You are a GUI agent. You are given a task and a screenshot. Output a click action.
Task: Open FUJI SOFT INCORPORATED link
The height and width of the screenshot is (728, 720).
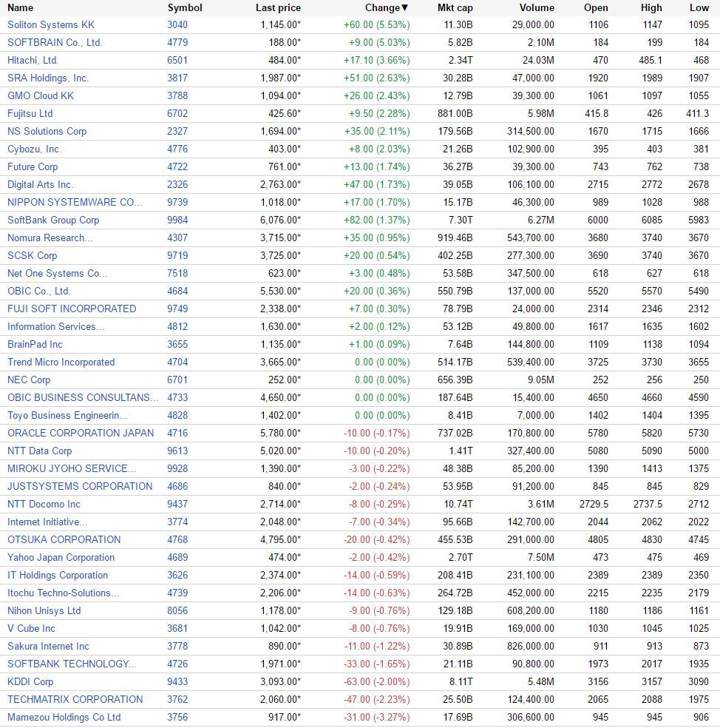point(72,309)
